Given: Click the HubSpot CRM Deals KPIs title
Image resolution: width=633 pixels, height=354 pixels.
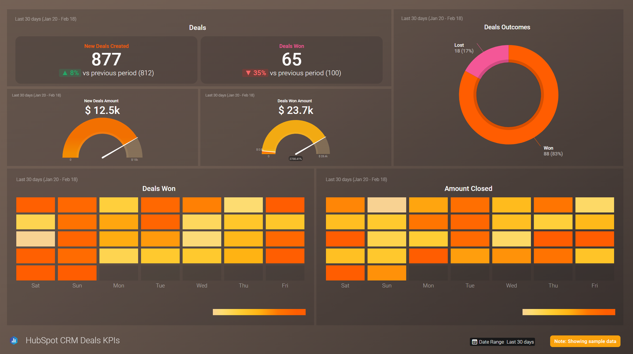Looking at the screenshot, I should coord(72,341).
